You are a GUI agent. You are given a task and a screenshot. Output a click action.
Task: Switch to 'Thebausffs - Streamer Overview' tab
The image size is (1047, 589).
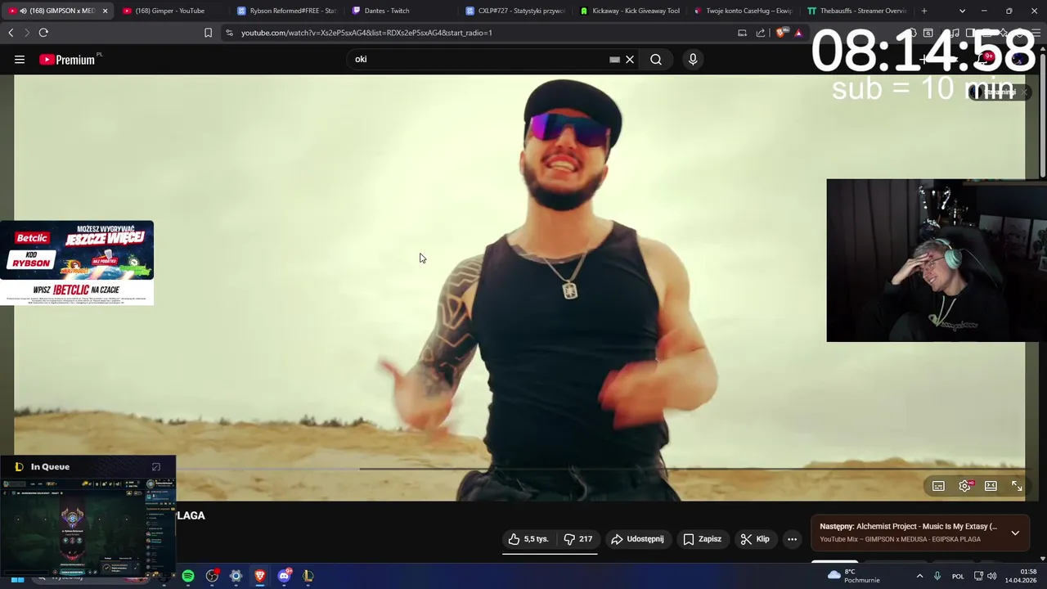click(x=857, y=11)
